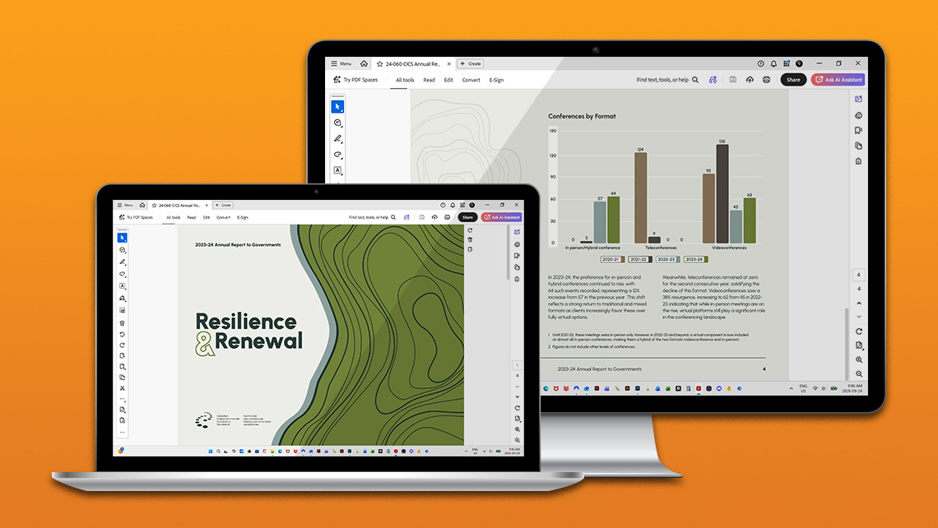Open the Menu in the monitor window
This screenshot has height=528, width=938.
pyautogui.click(x=341, y=63)
